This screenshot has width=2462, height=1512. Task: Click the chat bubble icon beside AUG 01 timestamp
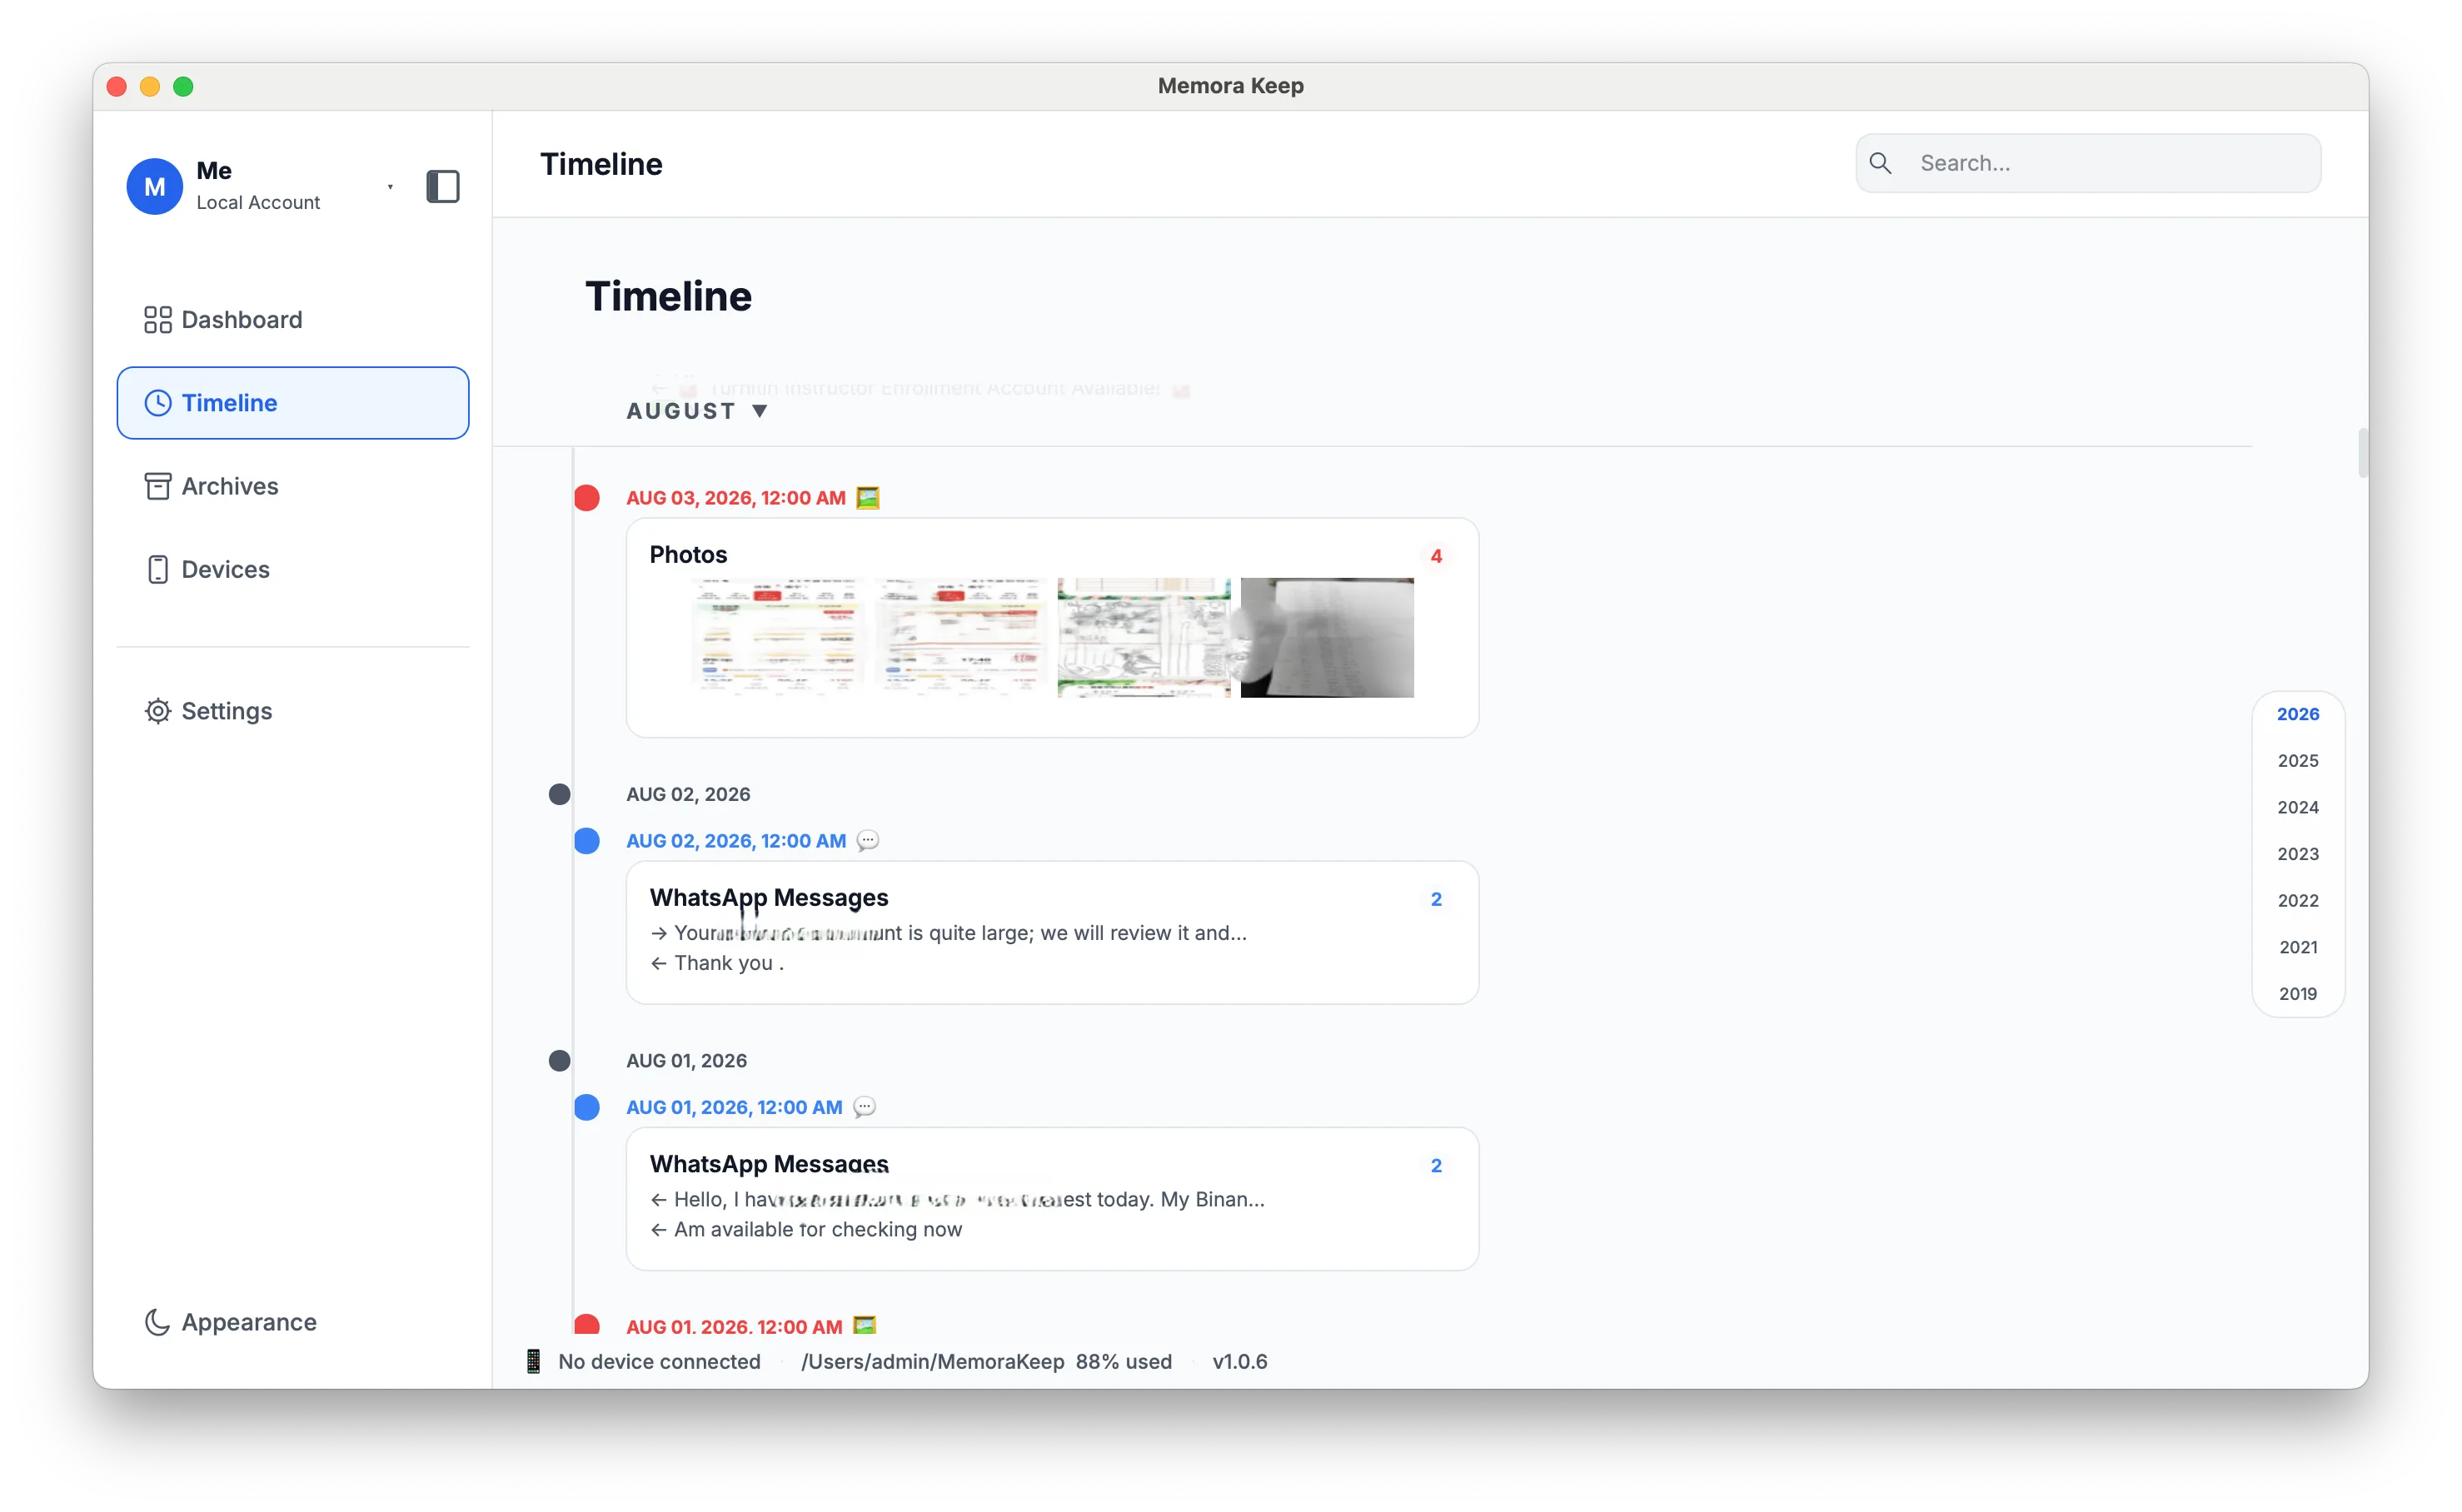click(865, 1107)
